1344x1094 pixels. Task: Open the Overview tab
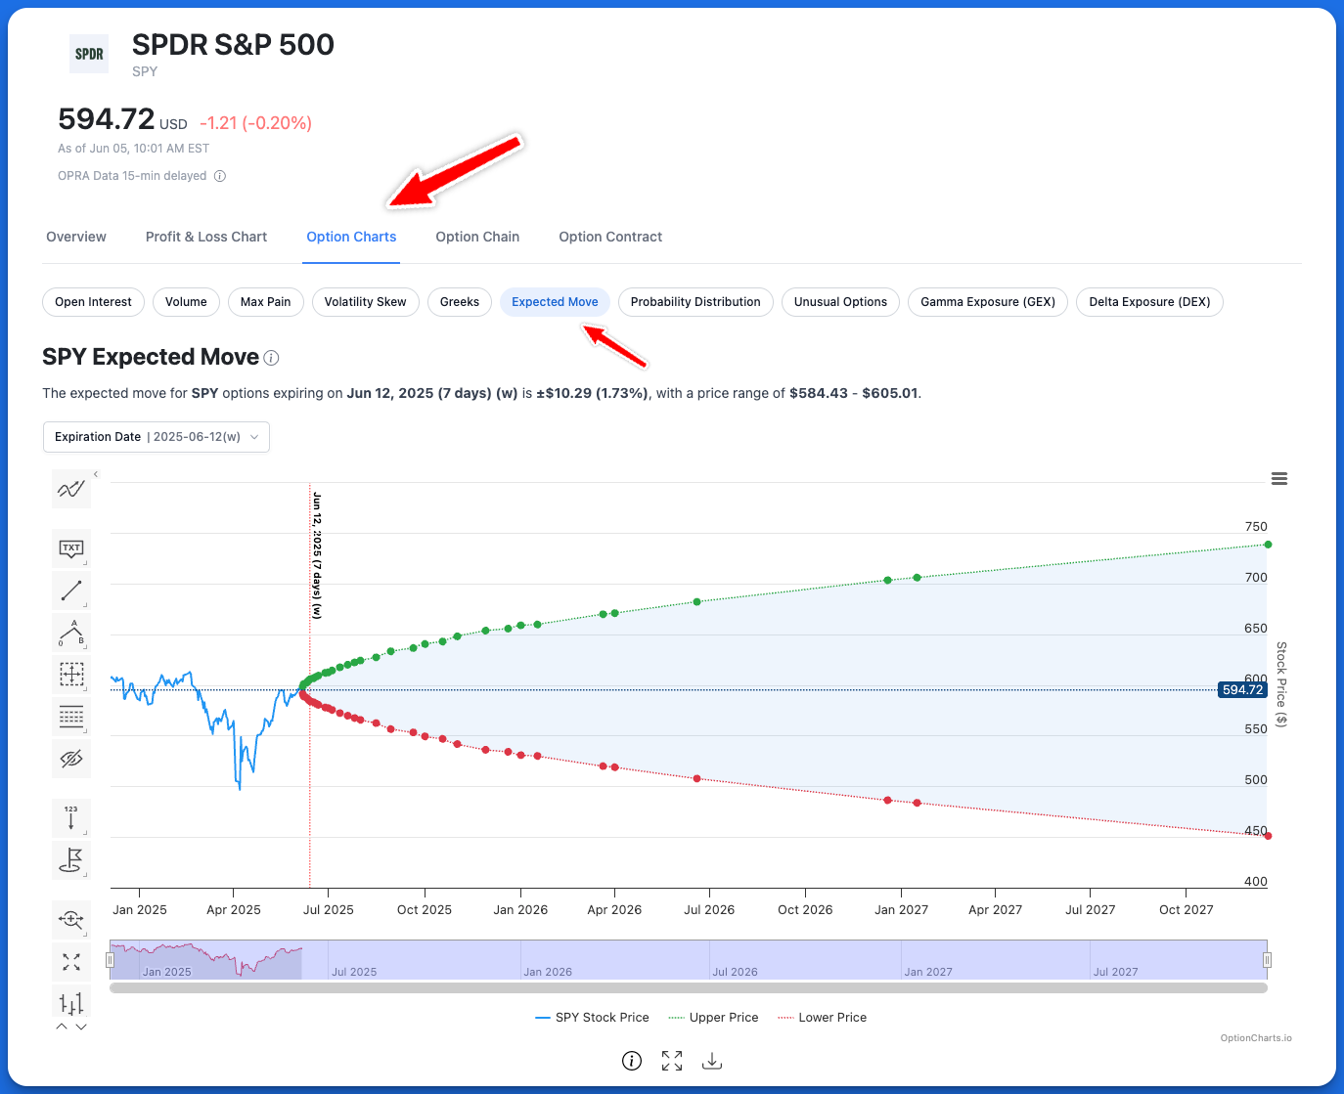76,237
